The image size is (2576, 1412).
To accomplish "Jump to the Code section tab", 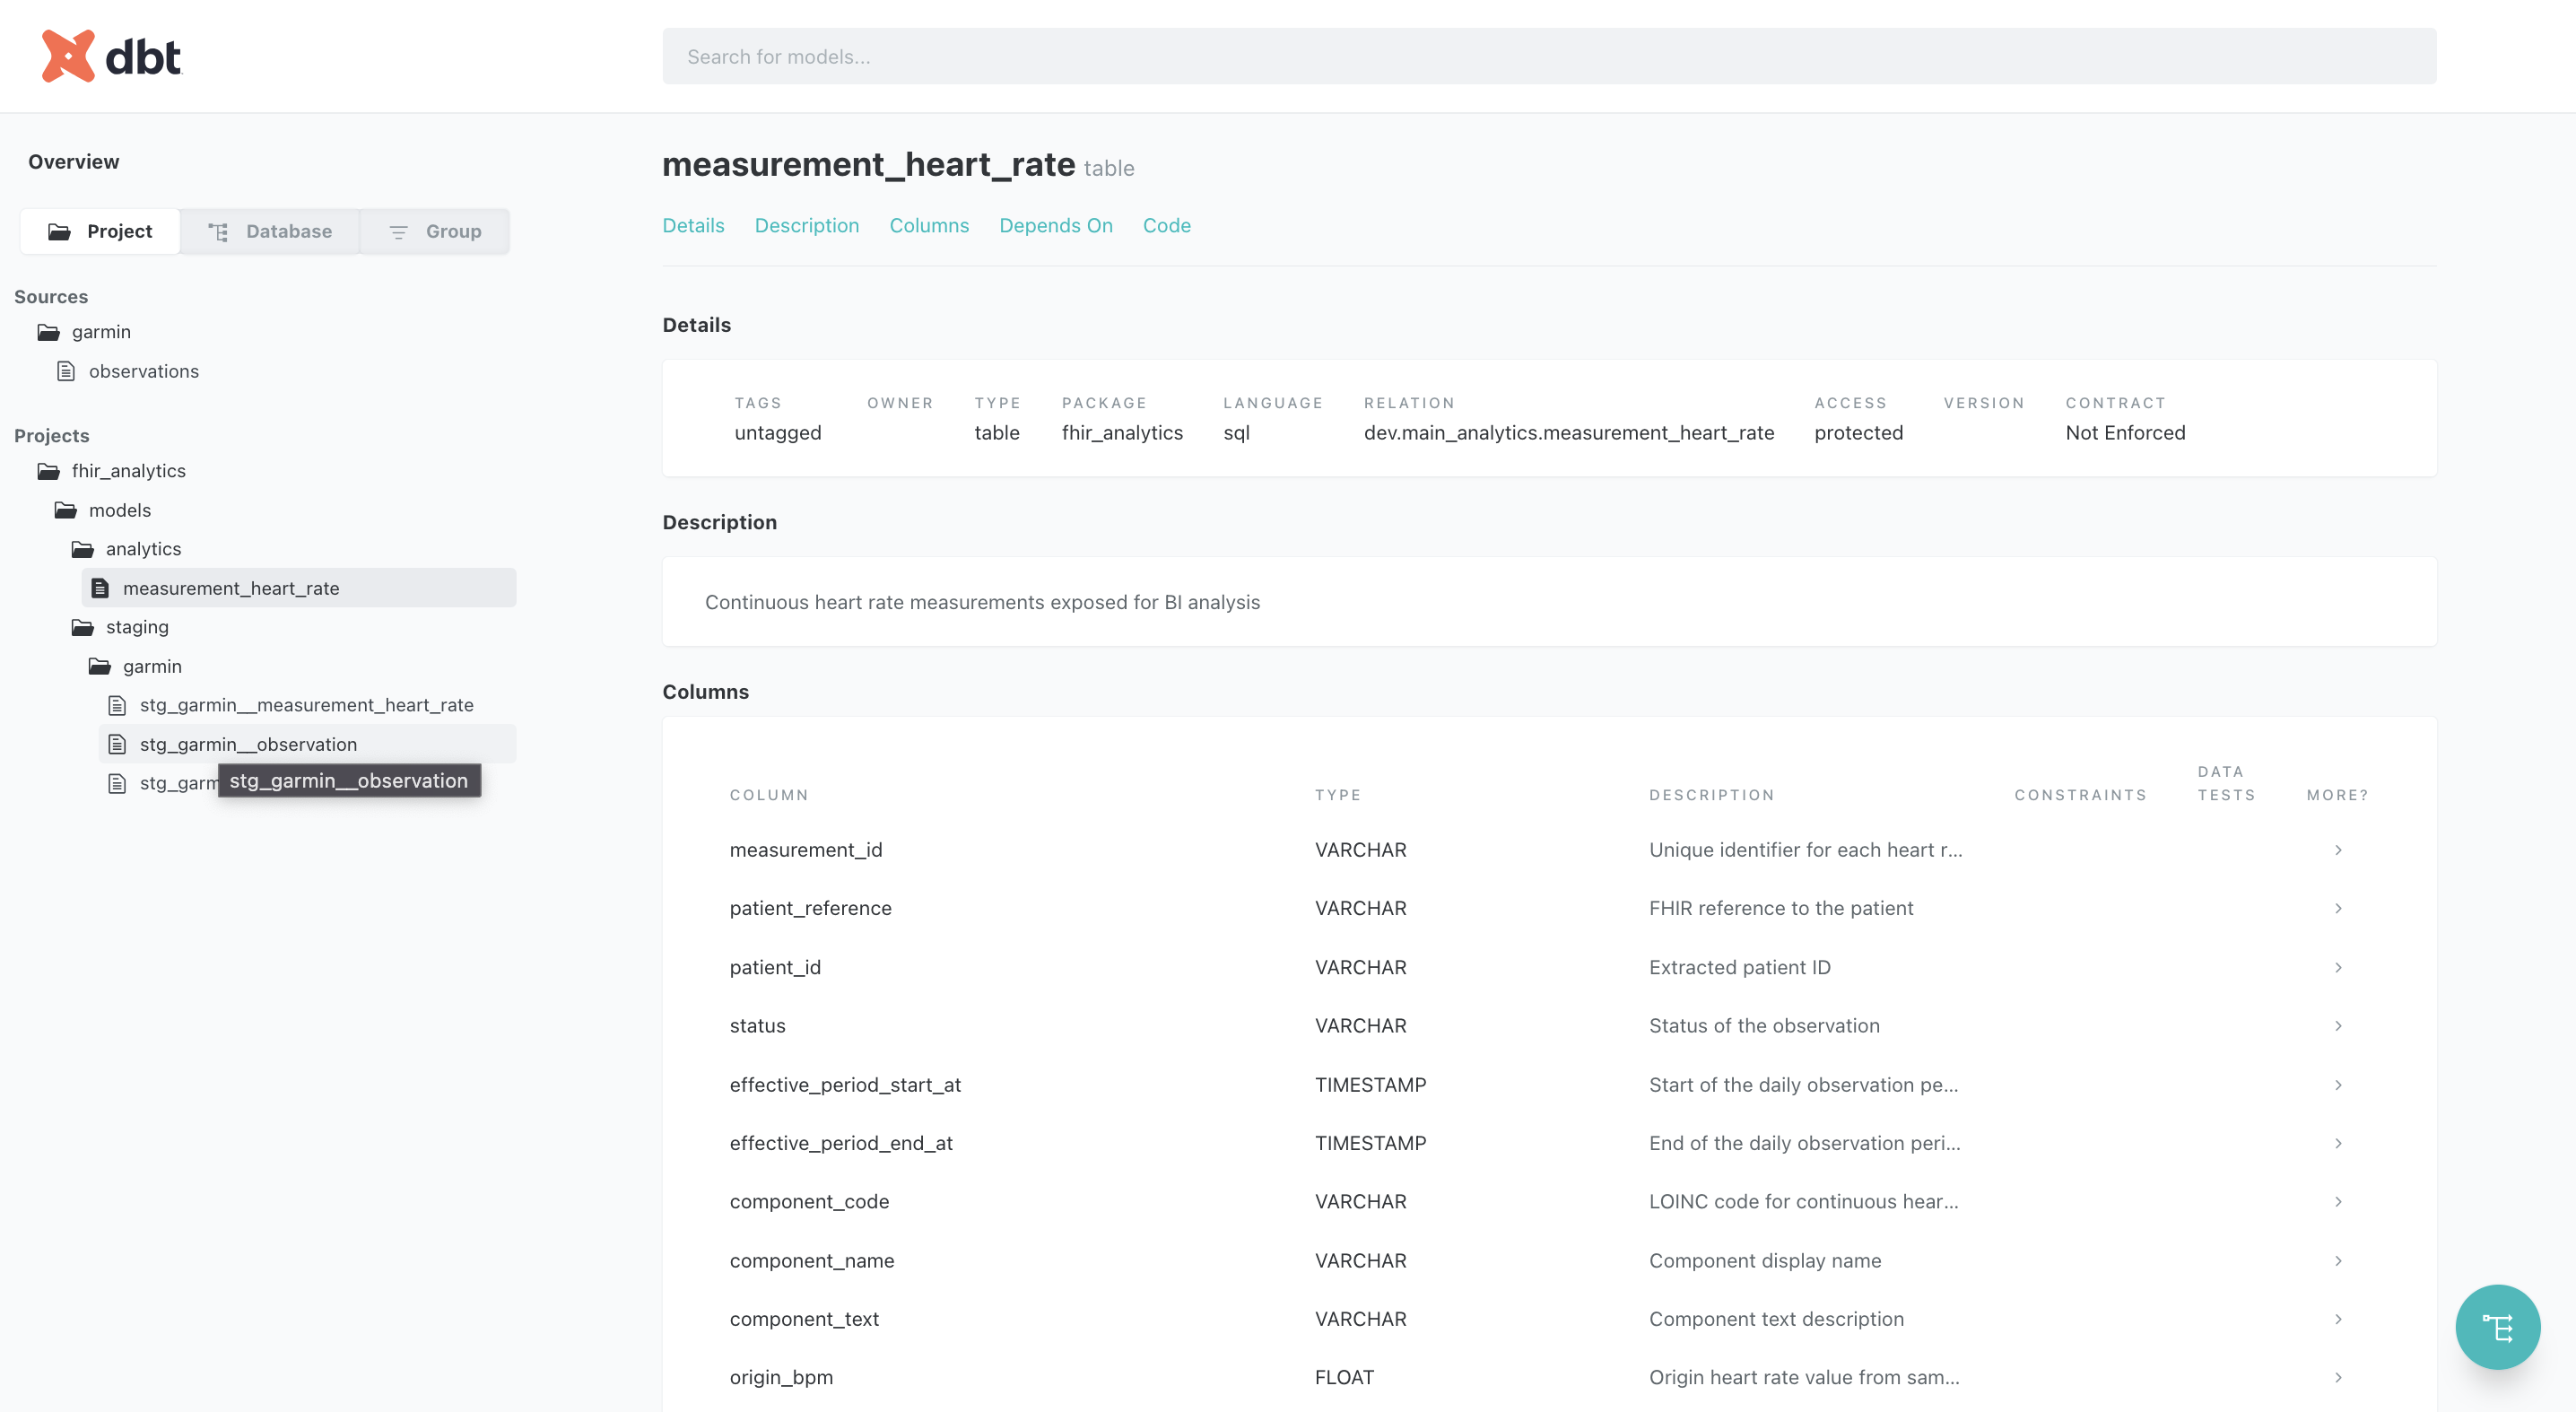I will 1166,225.
